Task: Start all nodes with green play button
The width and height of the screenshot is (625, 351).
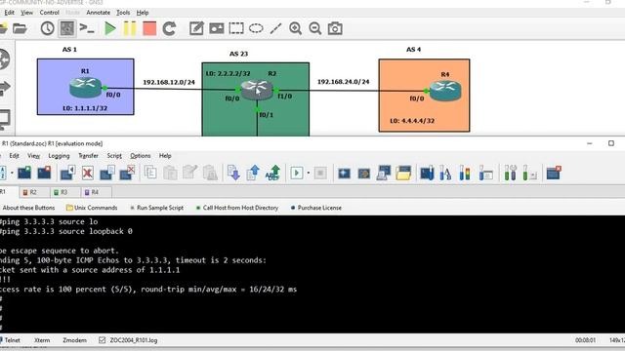Action: tap(110, 28)
